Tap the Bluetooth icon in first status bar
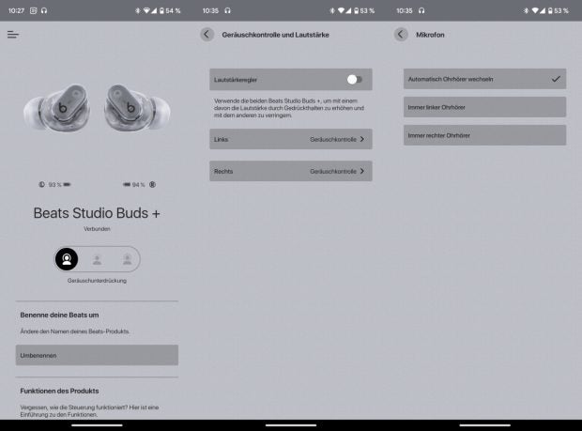Viewport: 582px width, 431px height. point(138,10)
